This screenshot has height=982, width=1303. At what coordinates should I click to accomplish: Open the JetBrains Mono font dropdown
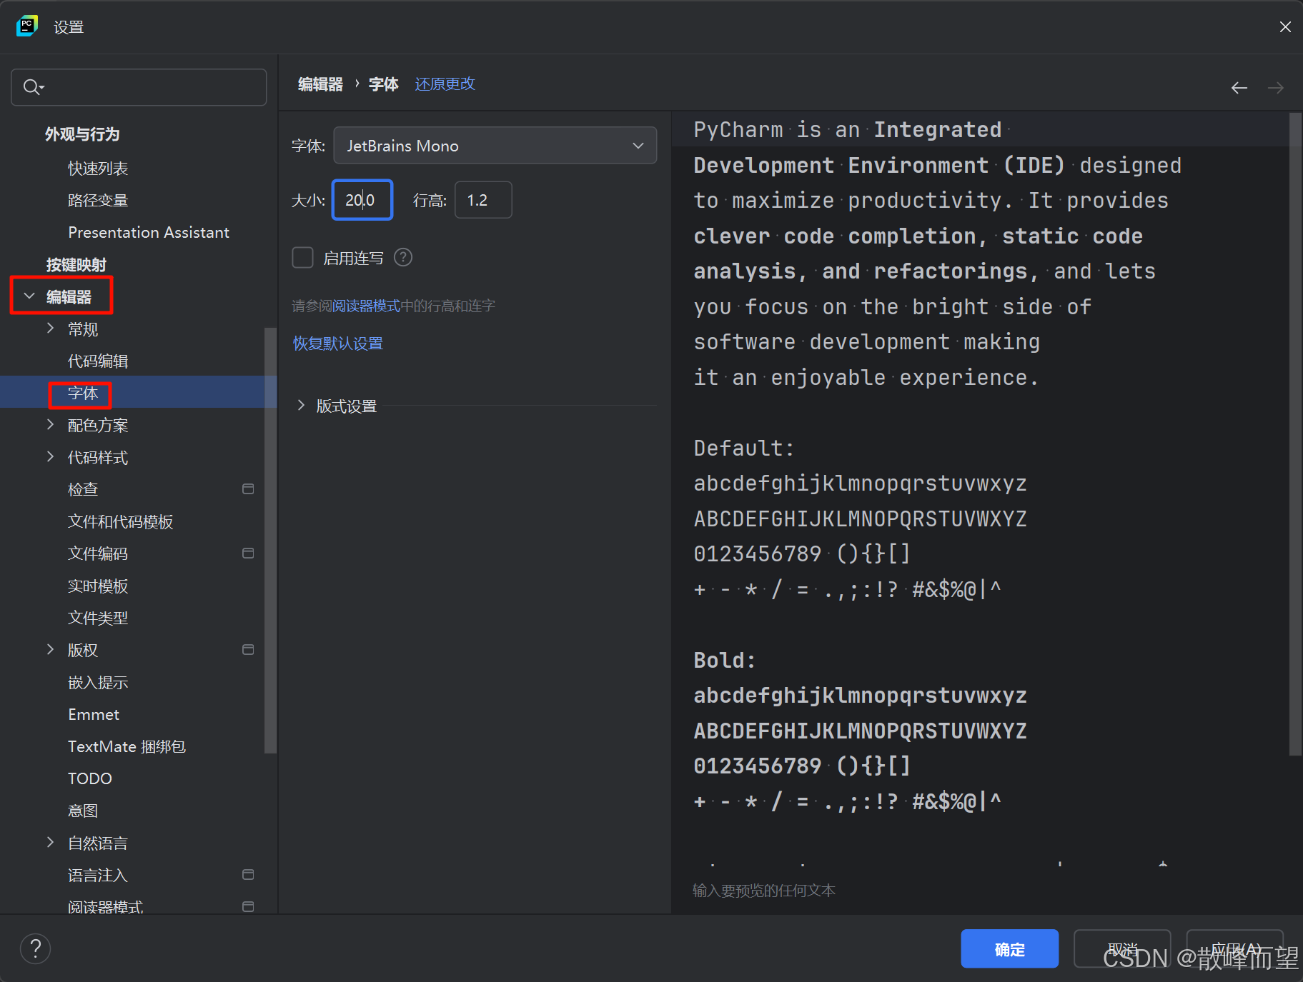tap(495, 146)
